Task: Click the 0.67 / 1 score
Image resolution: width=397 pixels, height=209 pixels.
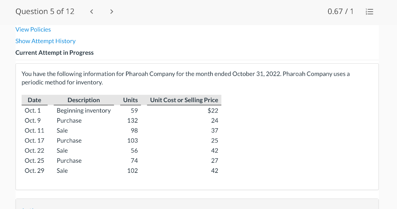Action: 340,12
